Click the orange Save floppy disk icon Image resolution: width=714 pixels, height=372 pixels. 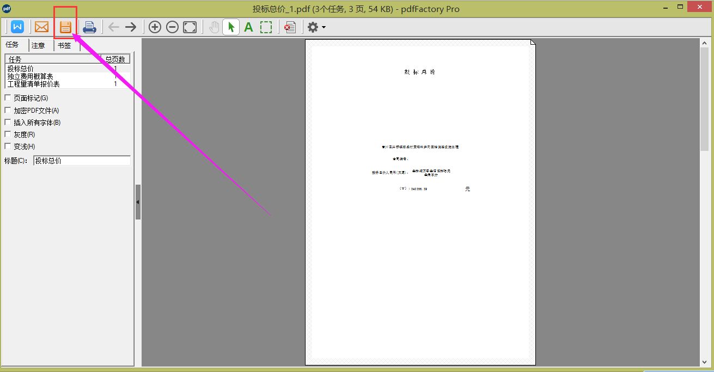click(x=65, y=27)
